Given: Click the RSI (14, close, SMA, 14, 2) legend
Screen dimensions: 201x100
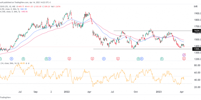Looking at the screenshot, I should point(10,63).
